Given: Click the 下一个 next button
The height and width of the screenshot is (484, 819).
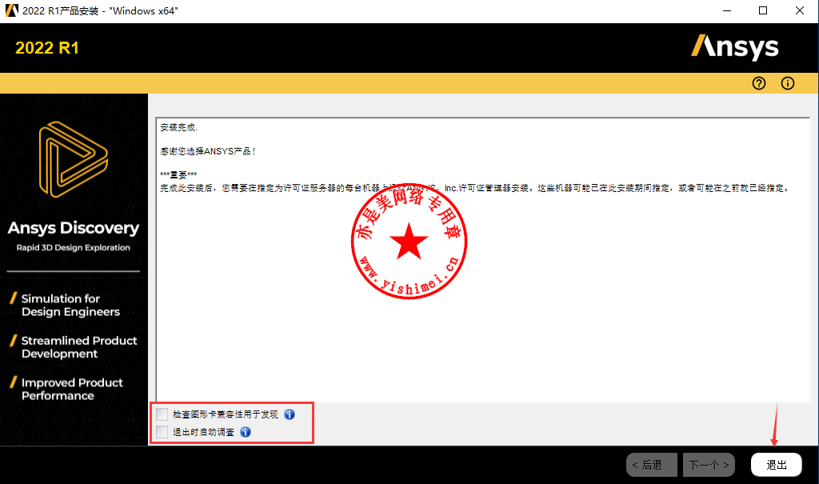Looking at the screenshot, I should [x=709, y=465].
